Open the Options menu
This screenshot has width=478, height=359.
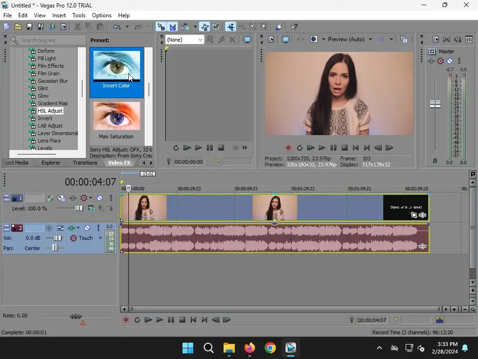(x=101, y=15)
